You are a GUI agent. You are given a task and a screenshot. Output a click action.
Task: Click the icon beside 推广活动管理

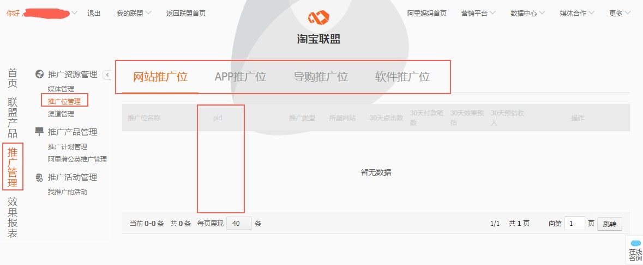point(40,177)
